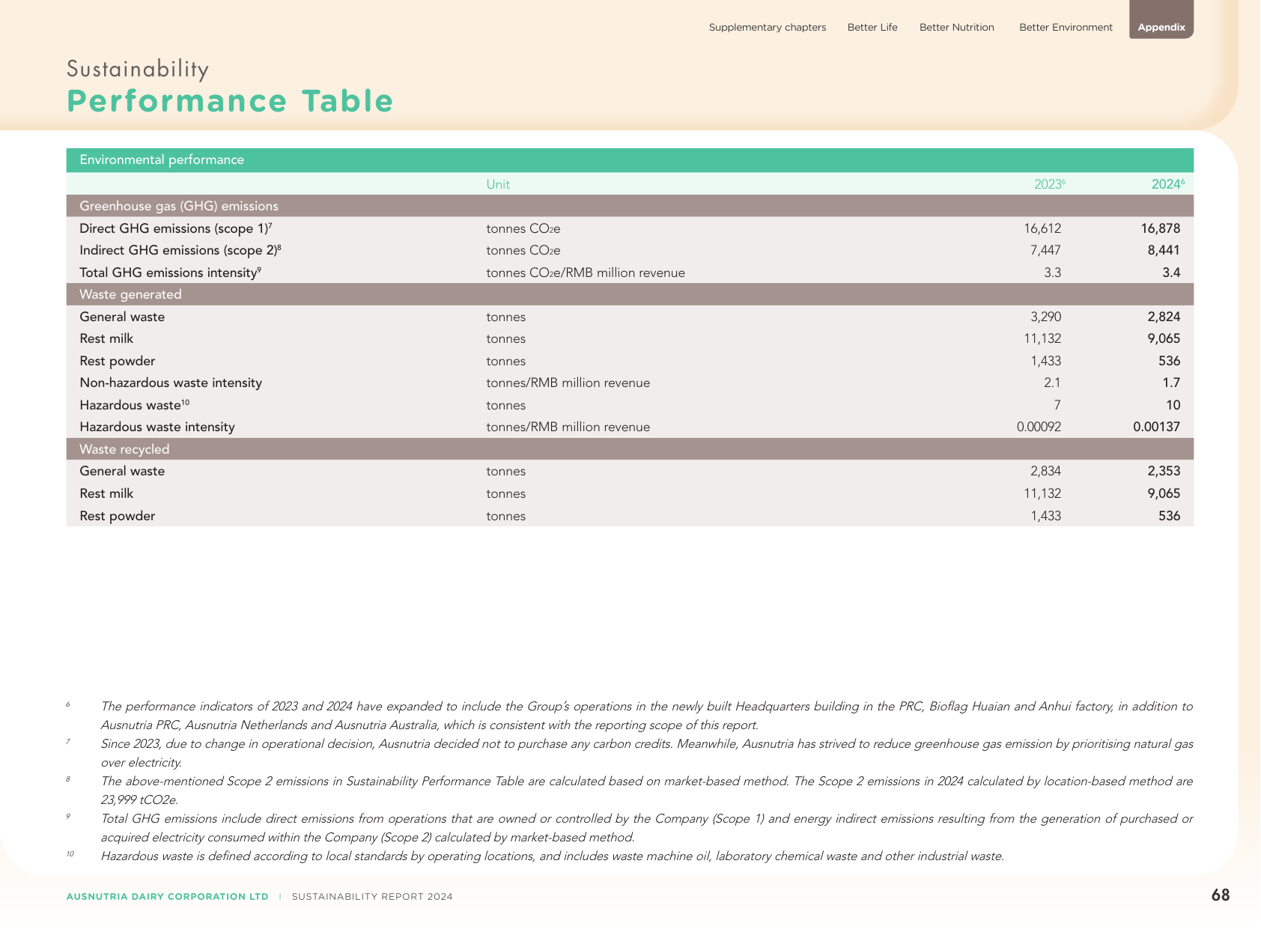Select the 2024 value 2,824
This screenshot has width=1261, height=929.
point(1164,317)
